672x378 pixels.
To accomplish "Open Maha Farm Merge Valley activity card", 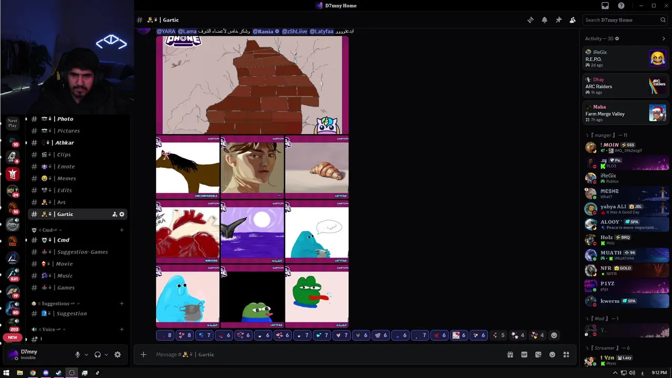I will tap(625, 113).
